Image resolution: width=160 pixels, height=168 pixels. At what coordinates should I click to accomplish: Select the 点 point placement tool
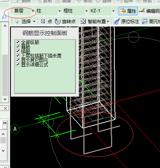point(46,22)
